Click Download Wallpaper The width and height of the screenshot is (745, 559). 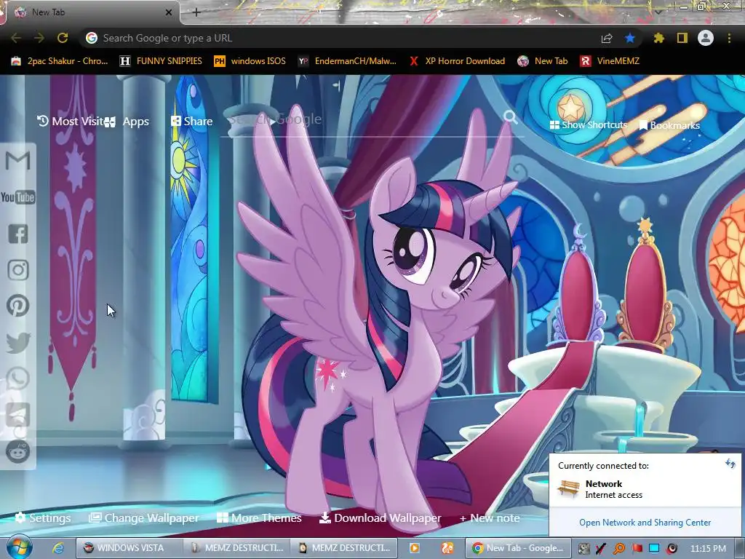[x=380, y=518]
